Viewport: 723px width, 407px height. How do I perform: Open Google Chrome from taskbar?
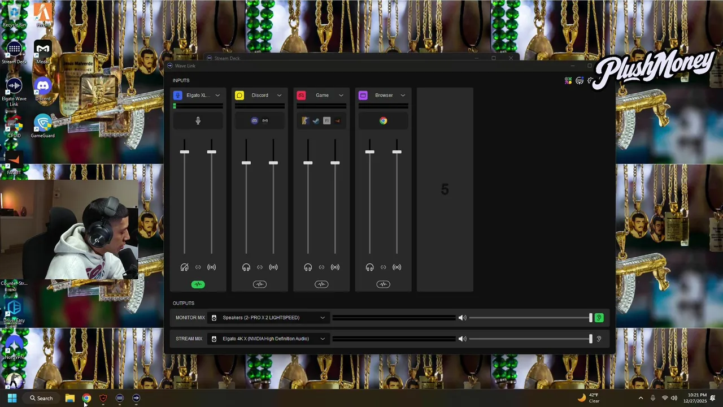pyautogui.click(x=86, y=398)
